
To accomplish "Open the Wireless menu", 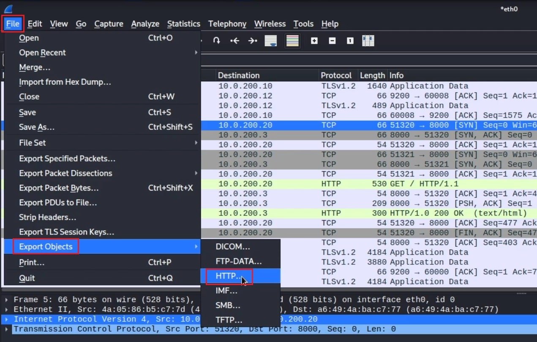I will click(x=270, y=24).
